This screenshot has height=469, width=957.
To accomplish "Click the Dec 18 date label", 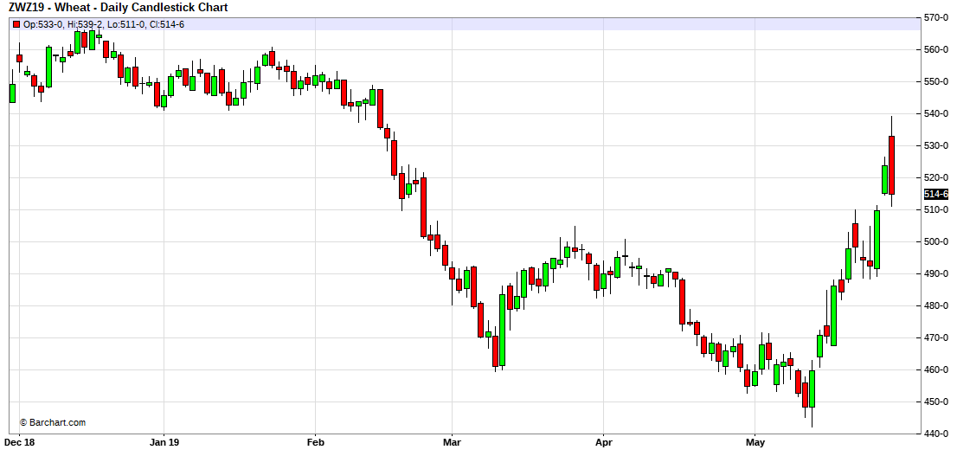I will (x=20, y=442).
